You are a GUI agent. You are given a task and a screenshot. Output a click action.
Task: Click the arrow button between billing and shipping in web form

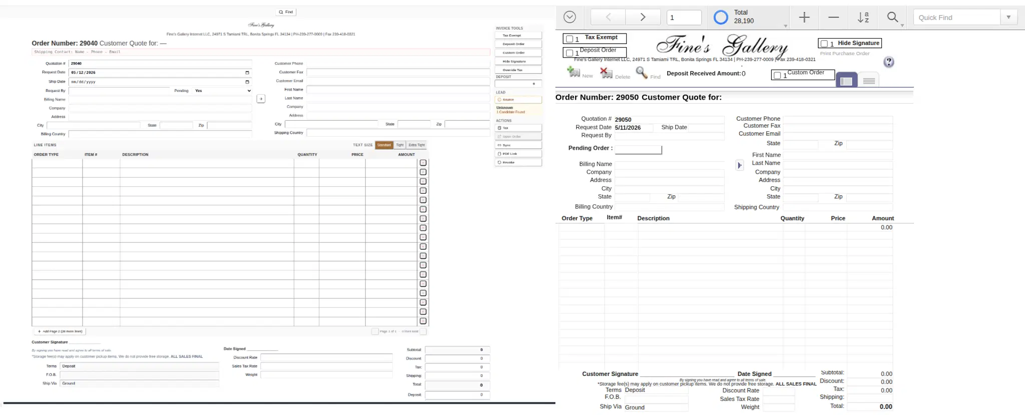click(x=261, y=99)
